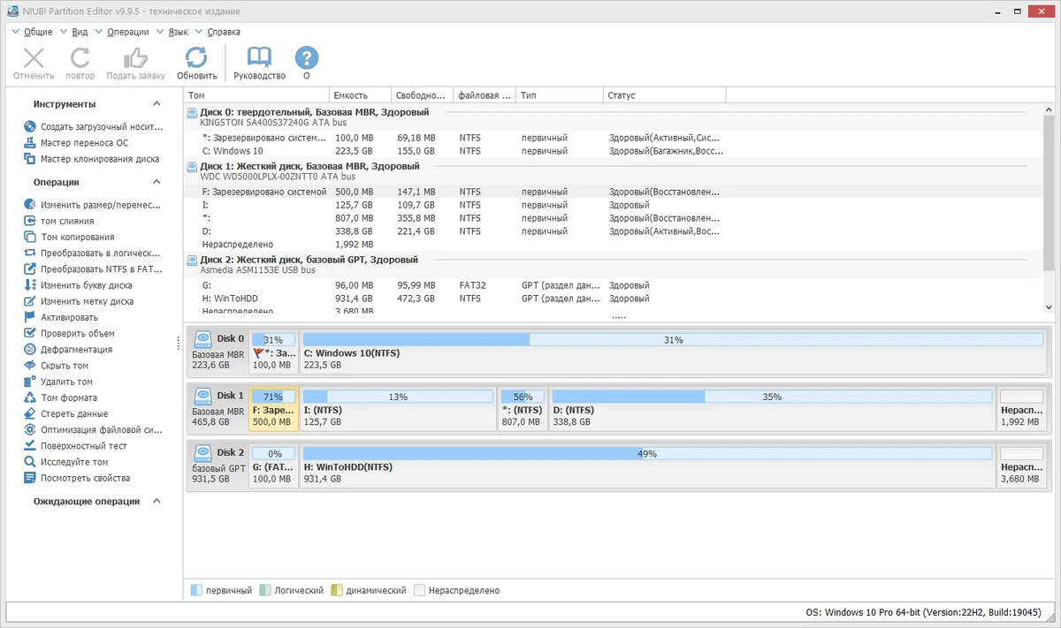This screenshot has height=628, width=1061.
Task: Select the G: FAT32 list row
Action: [614, 285]
